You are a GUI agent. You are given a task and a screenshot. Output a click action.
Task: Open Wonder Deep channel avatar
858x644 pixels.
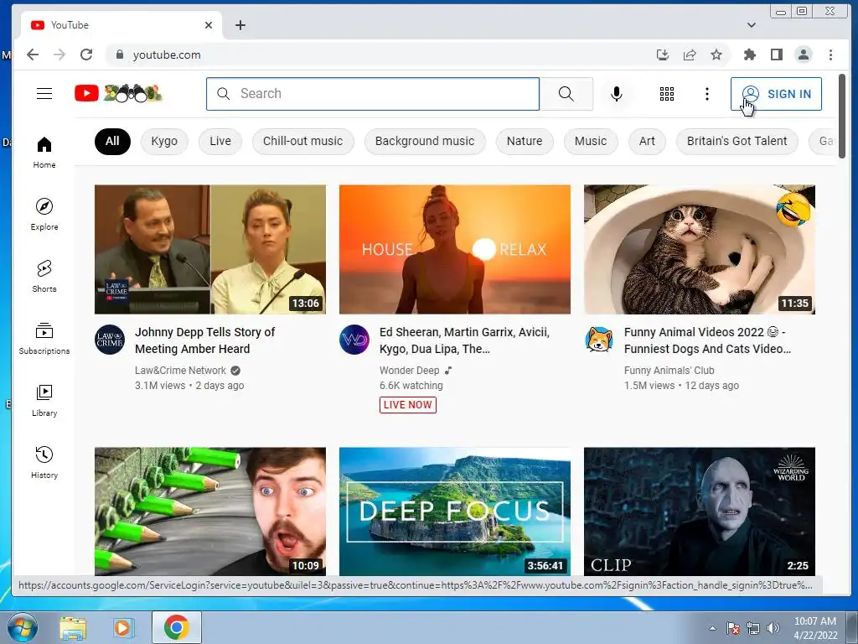(x=354, y=340)
